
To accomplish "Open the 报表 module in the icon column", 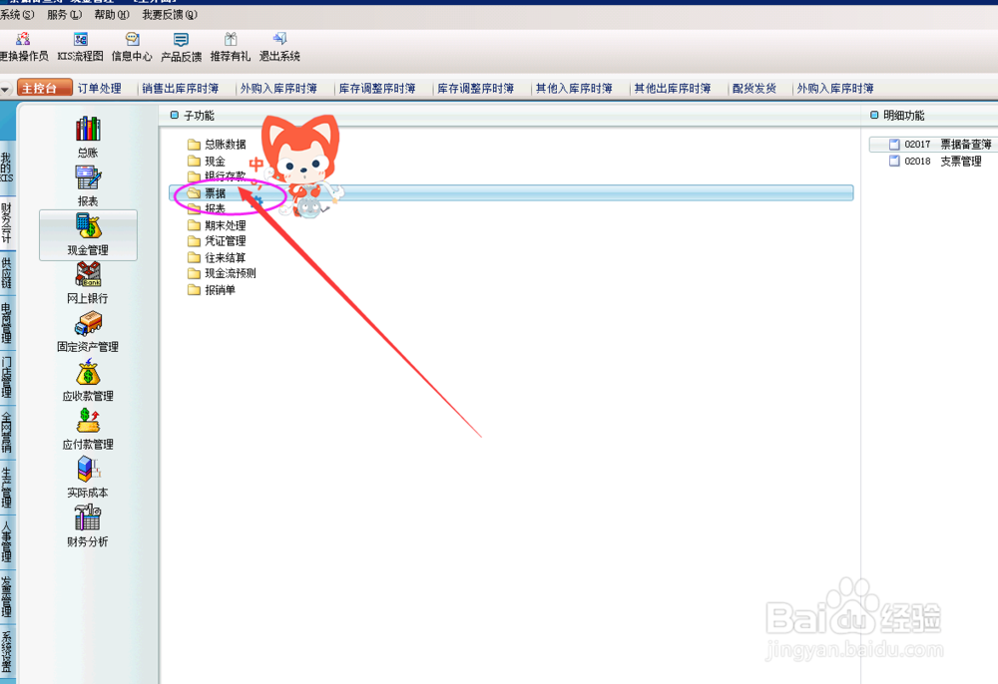I will (88, 178).
